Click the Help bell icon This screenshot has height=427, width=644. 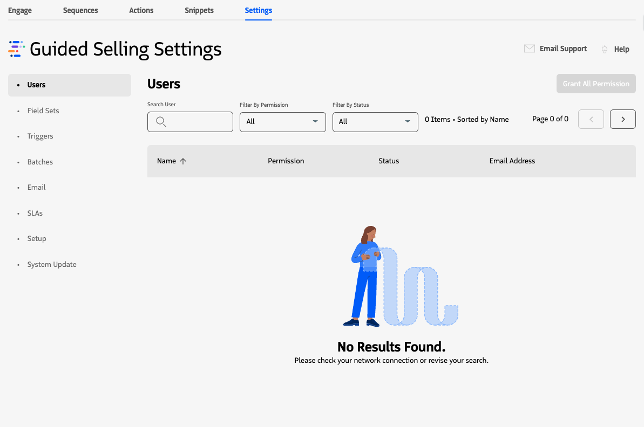[604, 49]
